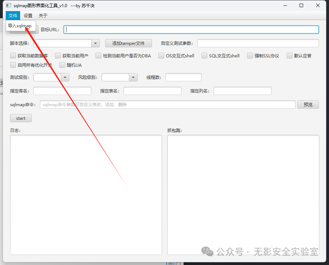Maximize the sqlmap GUI window
The width and height of the screenshot is (329, 265).
coord(301,5)
